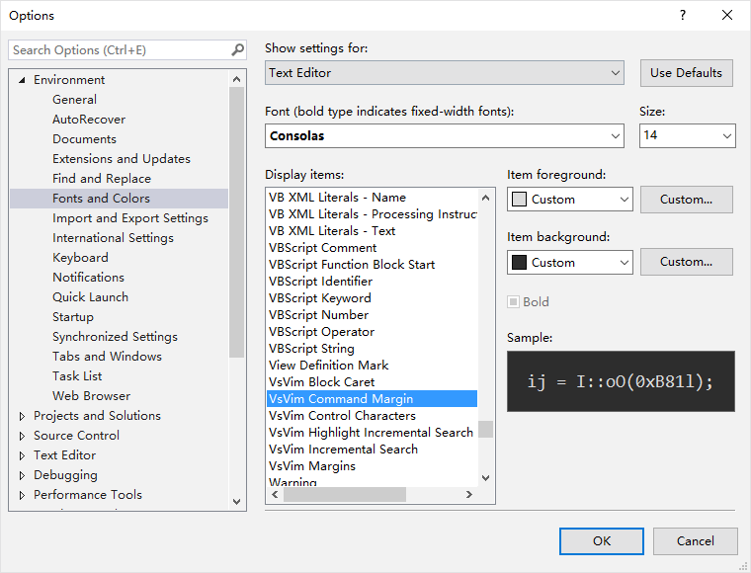The height and width of the screenshot is (573, 751).
Task: Collapse the Environment tree node
Action: pyautogui.click(x=23, y=80)
